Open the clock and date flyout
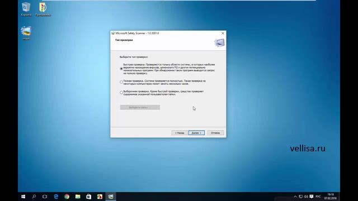The height and width of the screenshot is (201, 358). pyautogui.click(x=331, y=197)
